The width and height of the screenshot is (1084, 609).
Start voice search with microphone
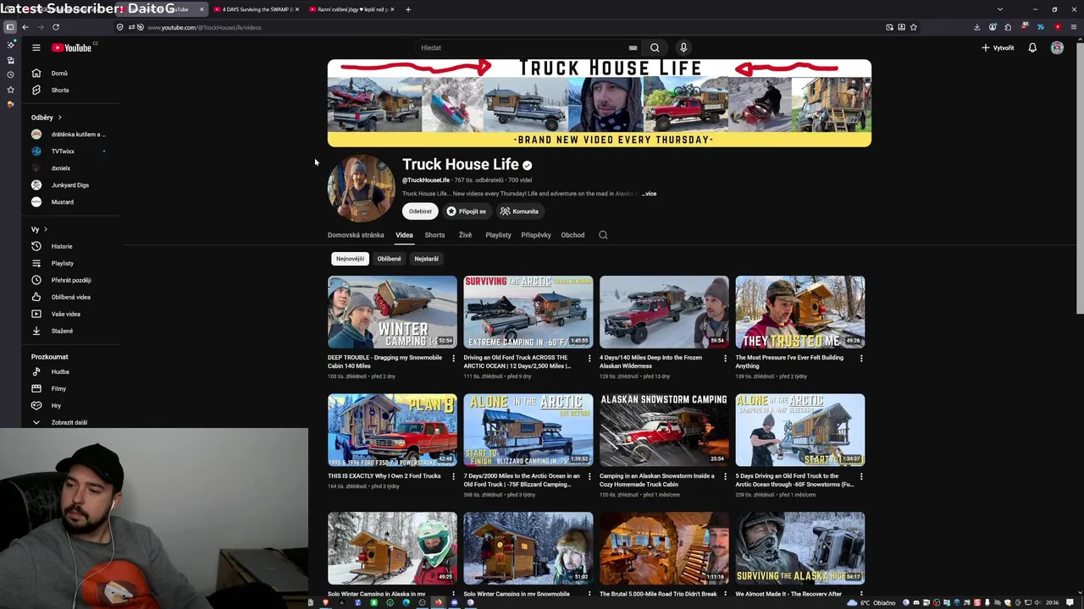click(683, 47)
